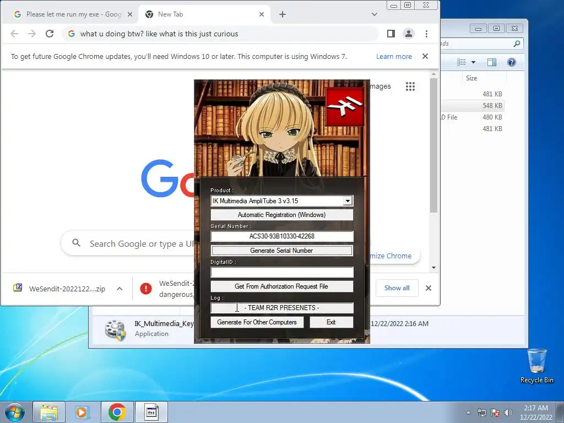Viewport: 564px width, 423px height.
Task: Go forward in Chrome
Action: click(32, 34)
